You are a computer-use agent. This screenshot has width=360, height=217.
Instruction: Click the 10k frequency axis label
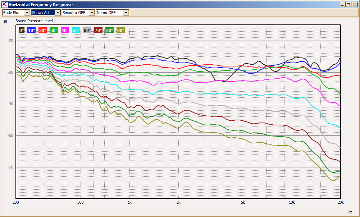292,202
